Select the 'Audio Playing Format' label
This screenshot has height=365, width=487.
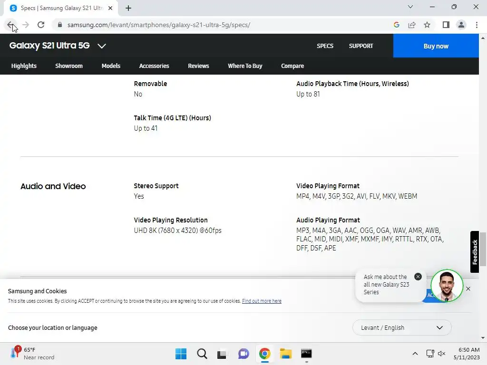pos(328,220)
